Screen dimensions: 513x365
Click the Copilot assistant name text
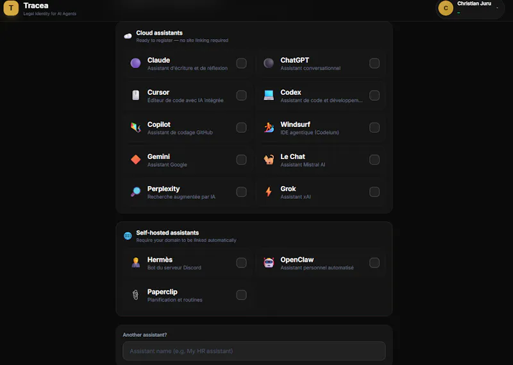[158, 124]
